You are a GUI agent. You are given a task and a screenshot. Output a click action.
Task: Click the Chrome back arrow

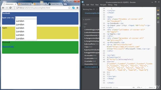point(3,8)
